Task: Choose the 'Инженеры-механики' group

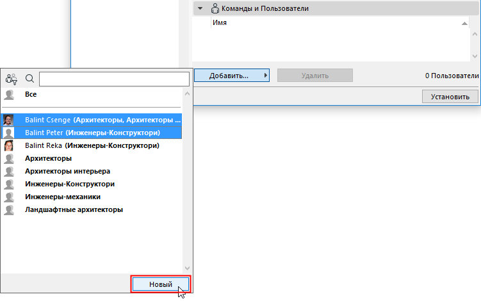Action: 91,197
